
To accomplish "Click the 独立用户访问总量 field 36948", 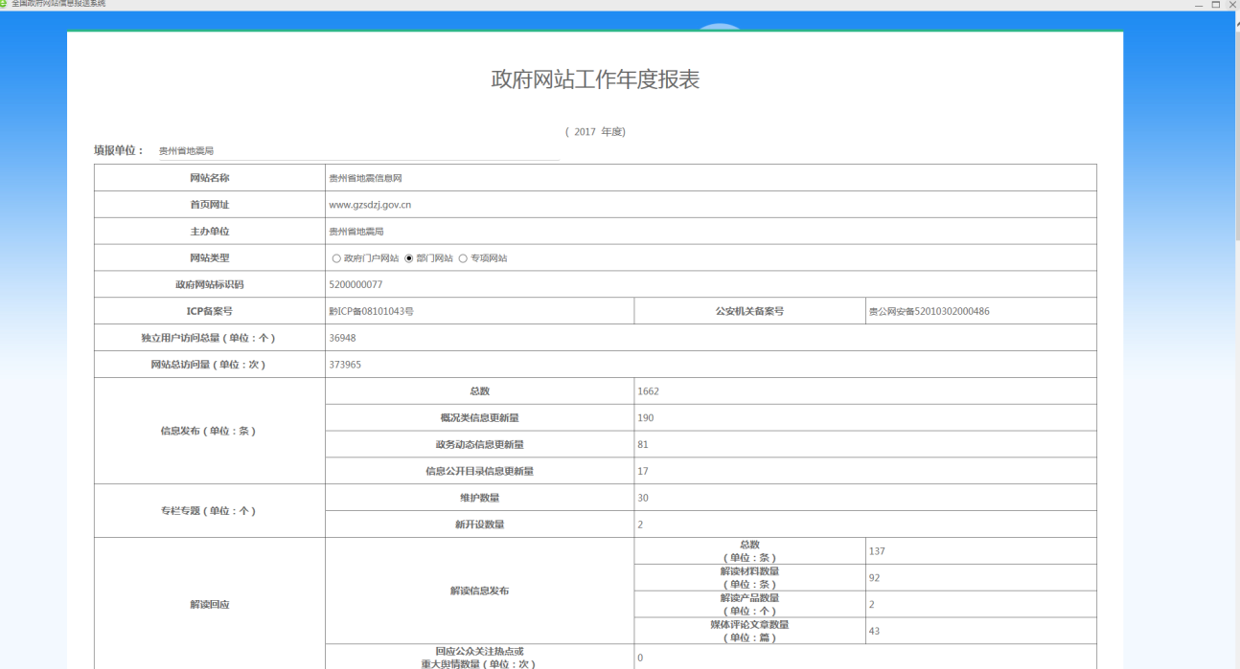I will [710, 338].
